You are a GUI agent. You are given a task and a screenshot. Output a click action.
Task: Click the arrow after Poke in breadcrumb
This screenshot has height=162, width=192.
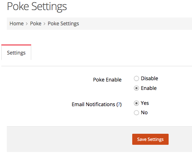(x=45, y=24)
